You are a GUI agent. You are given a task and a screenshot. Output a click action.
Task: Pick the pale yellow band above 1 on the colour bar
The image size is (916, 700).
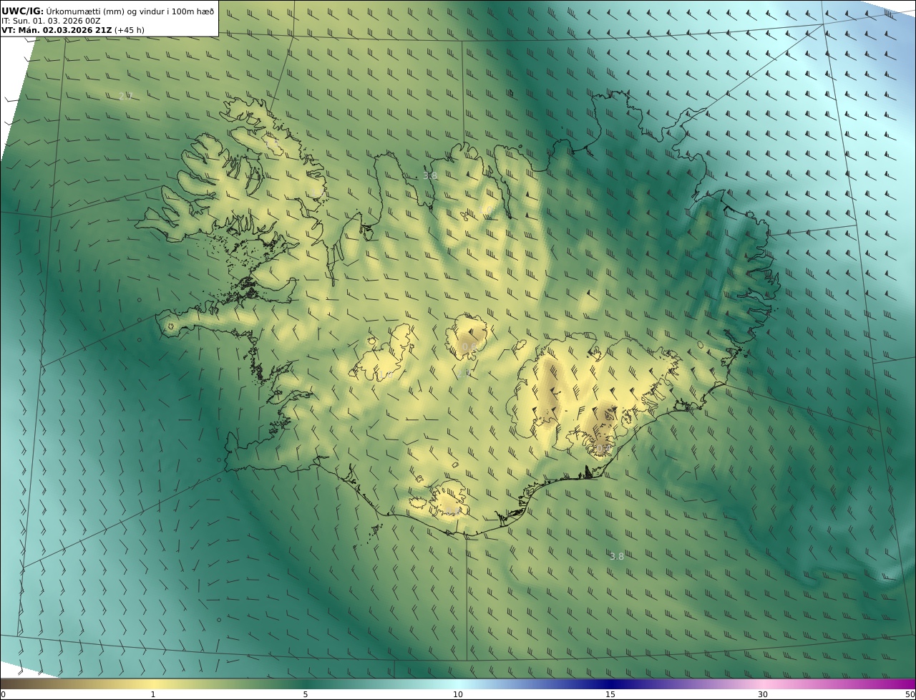[x=153, y=684]
